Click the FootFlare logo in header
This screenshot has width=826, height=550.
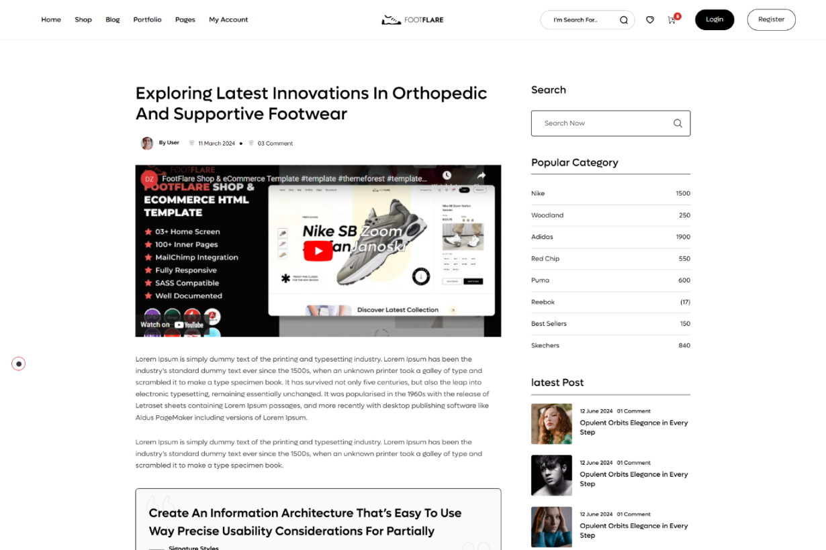pyautogui.click(x=412, y=19)
